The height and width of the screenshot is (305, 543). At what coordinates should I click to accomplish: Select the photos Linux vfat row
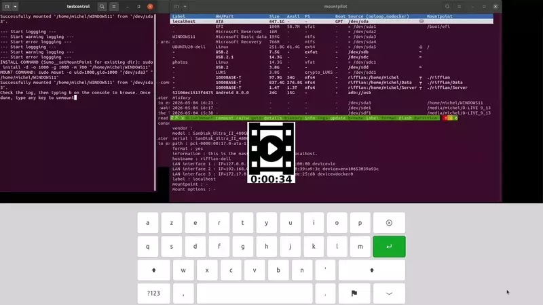(x=331, y=62)
